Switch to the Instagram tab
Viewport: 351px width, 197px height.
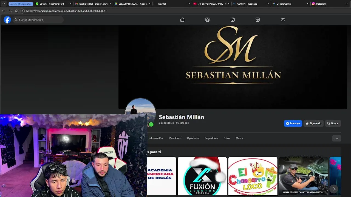coord(330,4)
